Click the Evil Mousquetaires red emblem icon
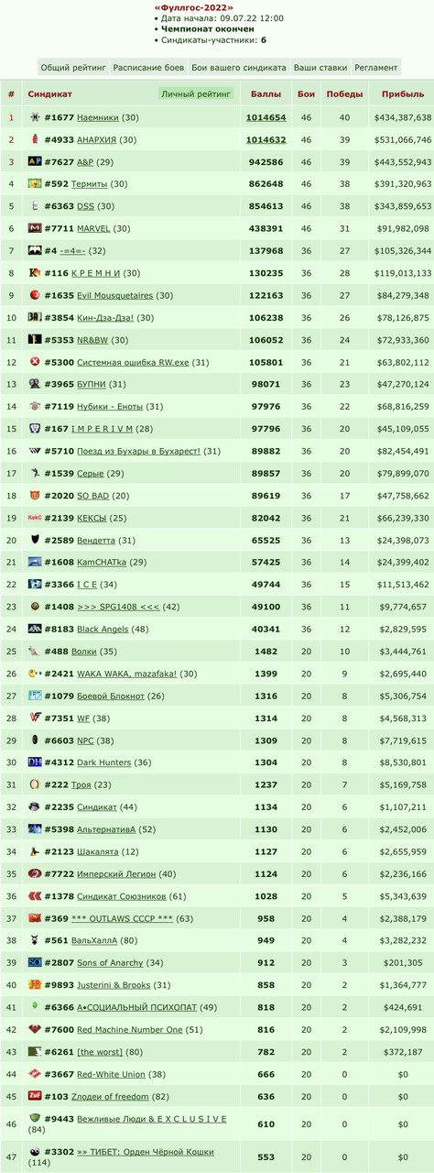 [x=35, y=295]
